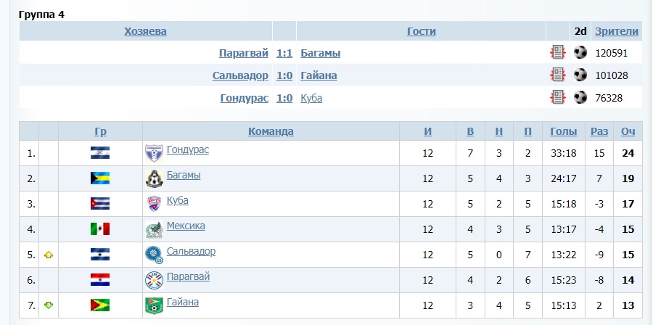653x325 pixels.
Task: Open Сальвадор team link in standings table
Action: tap(191, 251)
